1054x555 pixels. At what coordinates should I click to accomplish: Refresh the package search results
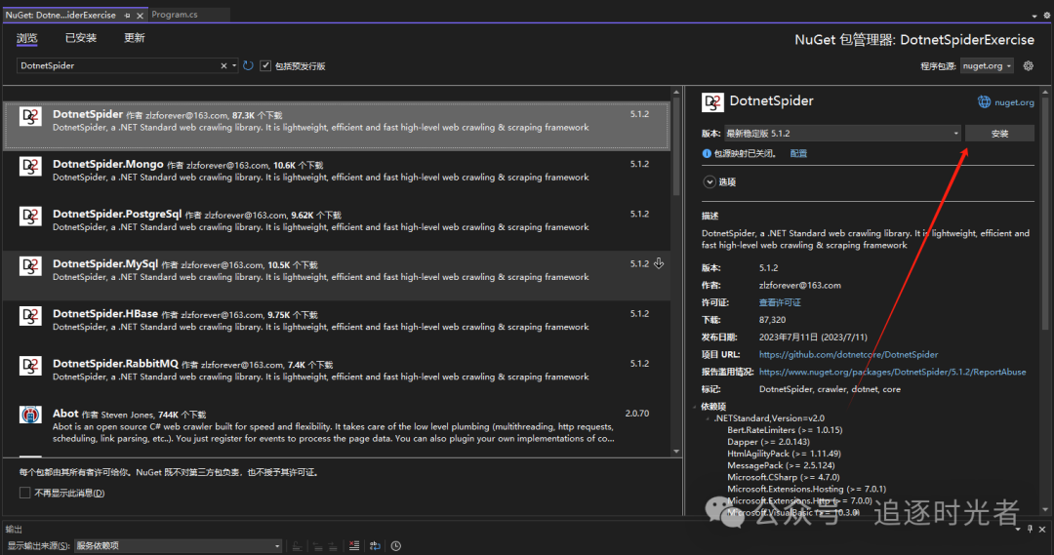248,66
